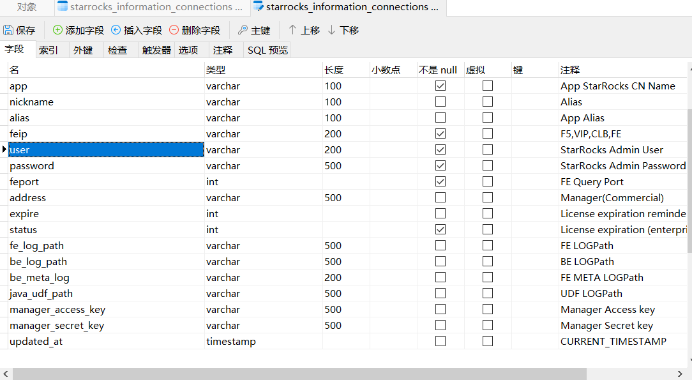Click the Insert Field (插入字段) arrow icon
692x380 pixels.
coord(116,30)
